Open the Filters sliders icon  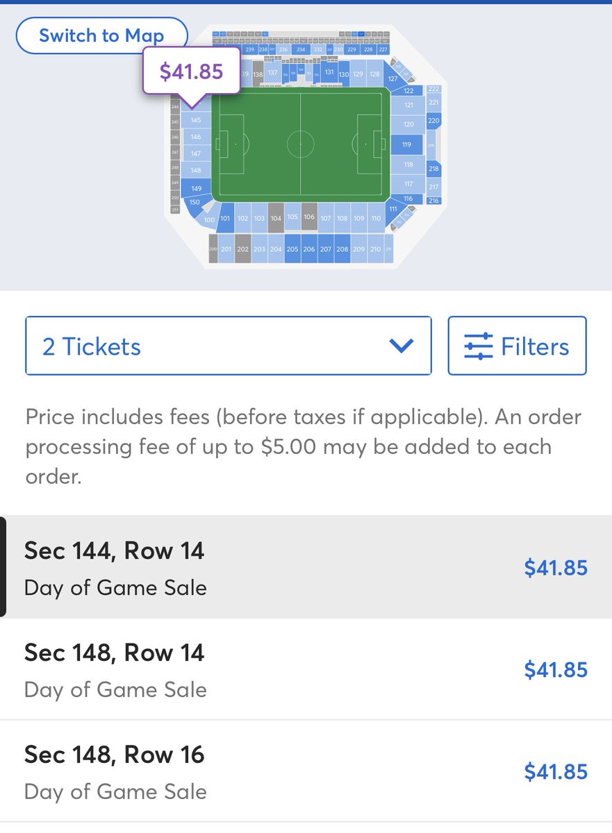pyautogui.click(x=478, y=346)
